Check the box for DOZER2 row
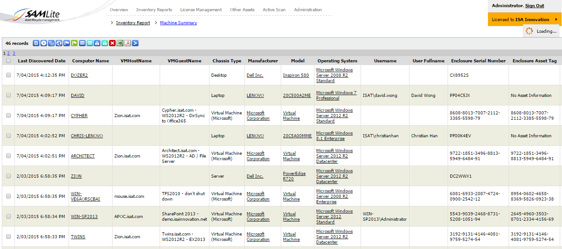The height and width of the screenshot is (249, 562). (x=9, y=75)
